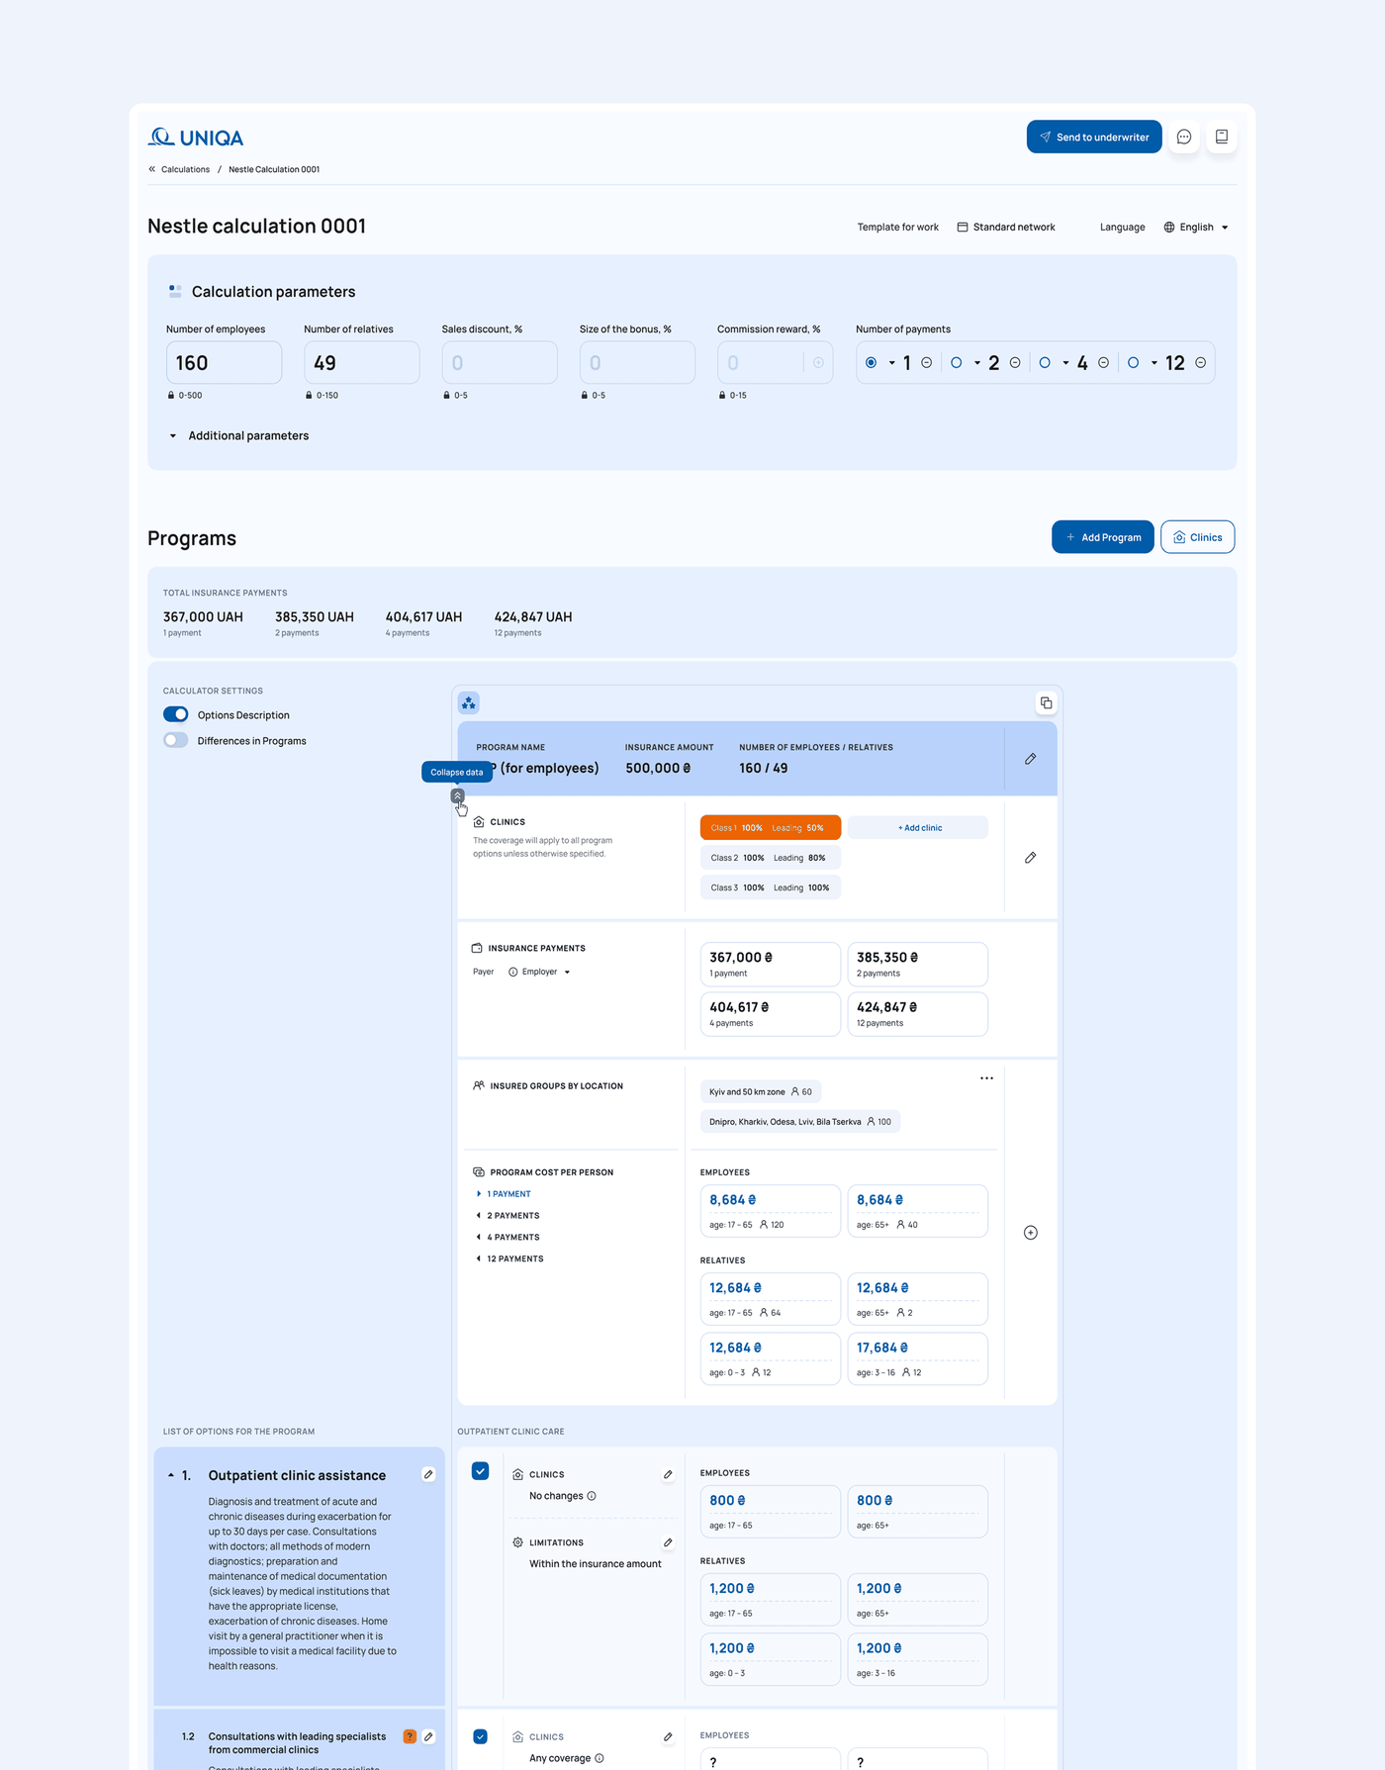The image size is (1385, 1770).
Task: Remove the 2 payments option with minus icon
Action: click(1015, 363)
